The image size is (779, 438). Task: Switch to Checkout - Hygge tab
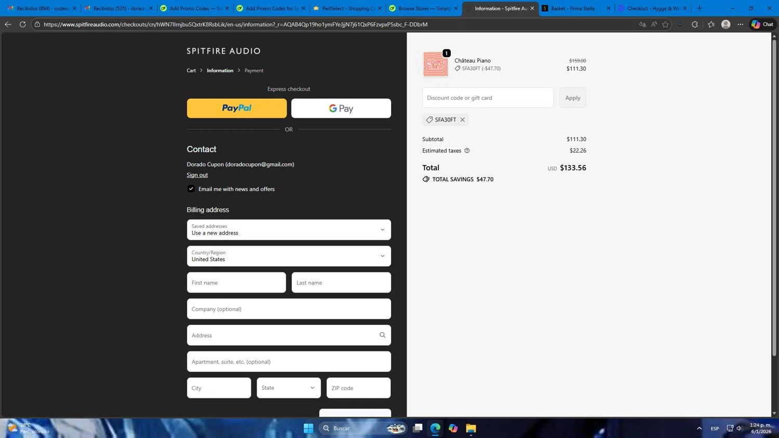tap(652, 8)
